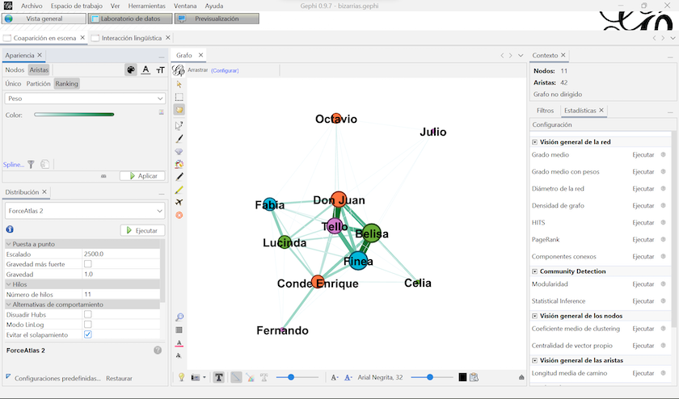Switch to the Filtros tab
Image resolution: width=679 pixels, height=399 pixels.
point(545,110)
